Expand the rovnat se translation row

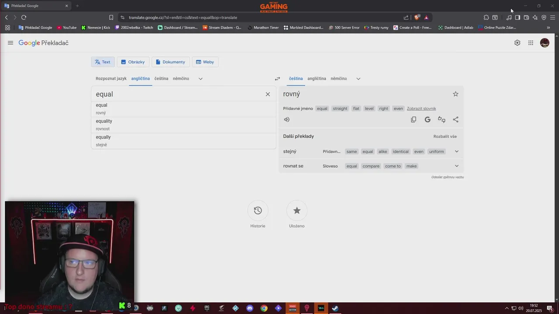pos(457,166)
